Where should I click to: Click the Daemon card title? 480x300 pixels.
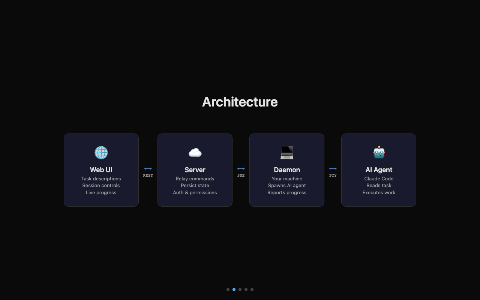coord(287,169)
